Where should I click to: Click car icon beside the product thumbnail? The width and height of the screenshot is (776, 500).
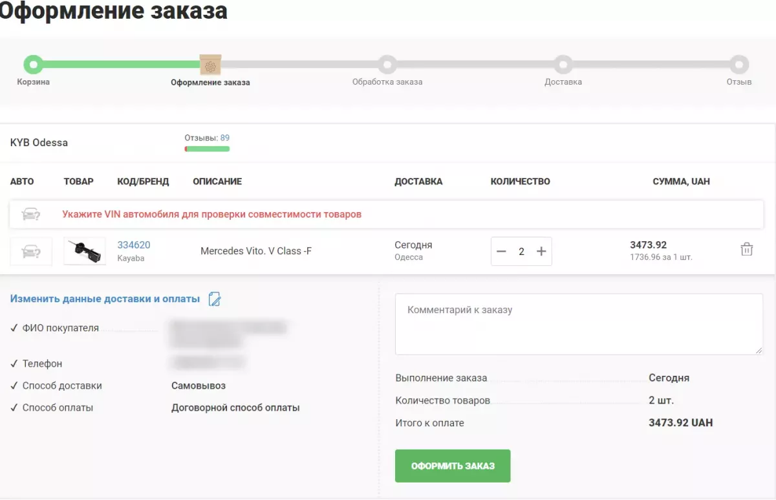(30, 252)
